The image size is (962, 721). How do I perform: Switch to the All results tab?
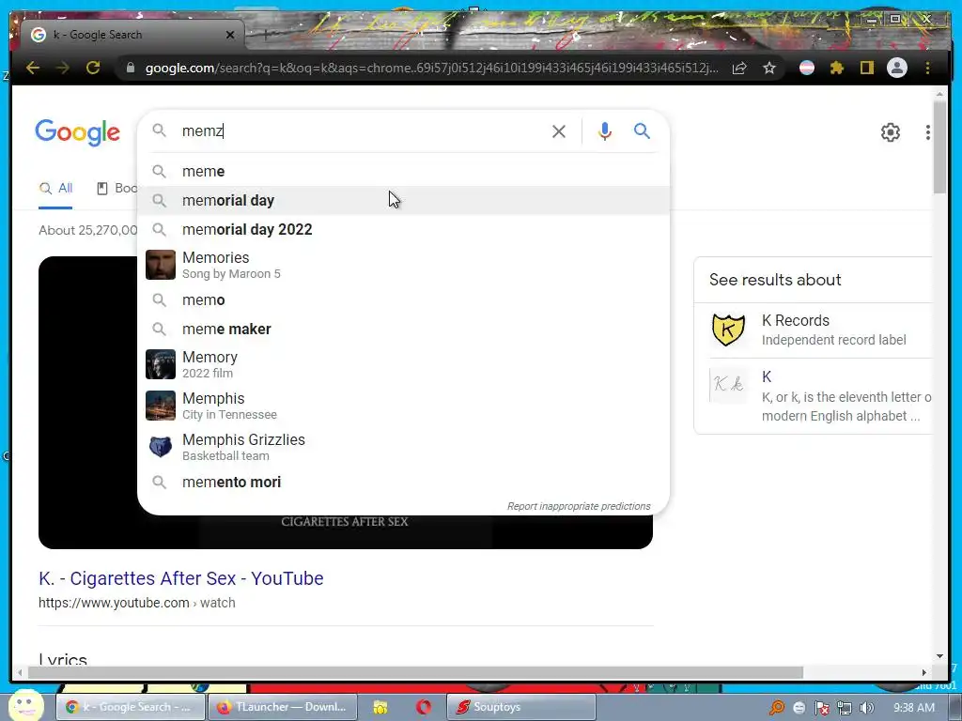55,188
